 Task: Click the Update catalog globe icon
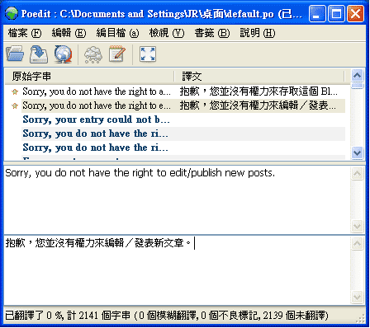63,54
